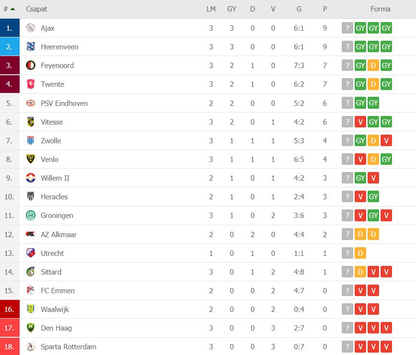
Task: Sort table by the # rank arrow
Action: pyautogui.click(x=12, y=9)
